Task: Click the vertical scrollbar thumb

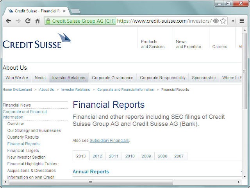Action: (245, 71)
